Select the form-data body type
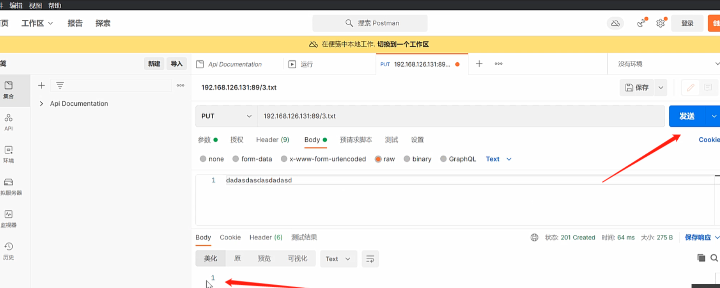Image resolution: width=720 pixels, height=288 pixels. (x=252, y=159)
